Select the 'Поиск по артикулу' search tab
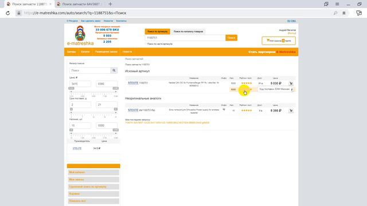Image resolution: width=367 pixels, height=206 pixels. point(157,31)
